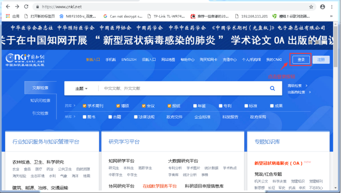Open the Chrome three-dot menu
Image resolution: width=341 pixels, height=193 pixels.
[331, 7]
